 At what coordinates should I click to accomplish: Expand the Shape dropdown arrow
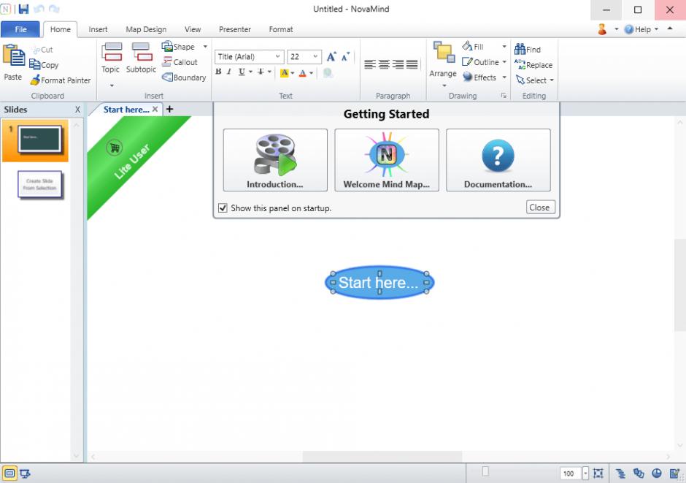(x=205, y=47)
